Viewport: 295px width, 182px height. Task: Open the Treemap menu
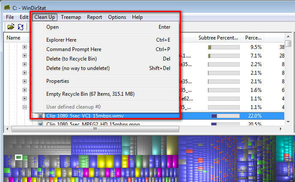(x=71, y=17)
